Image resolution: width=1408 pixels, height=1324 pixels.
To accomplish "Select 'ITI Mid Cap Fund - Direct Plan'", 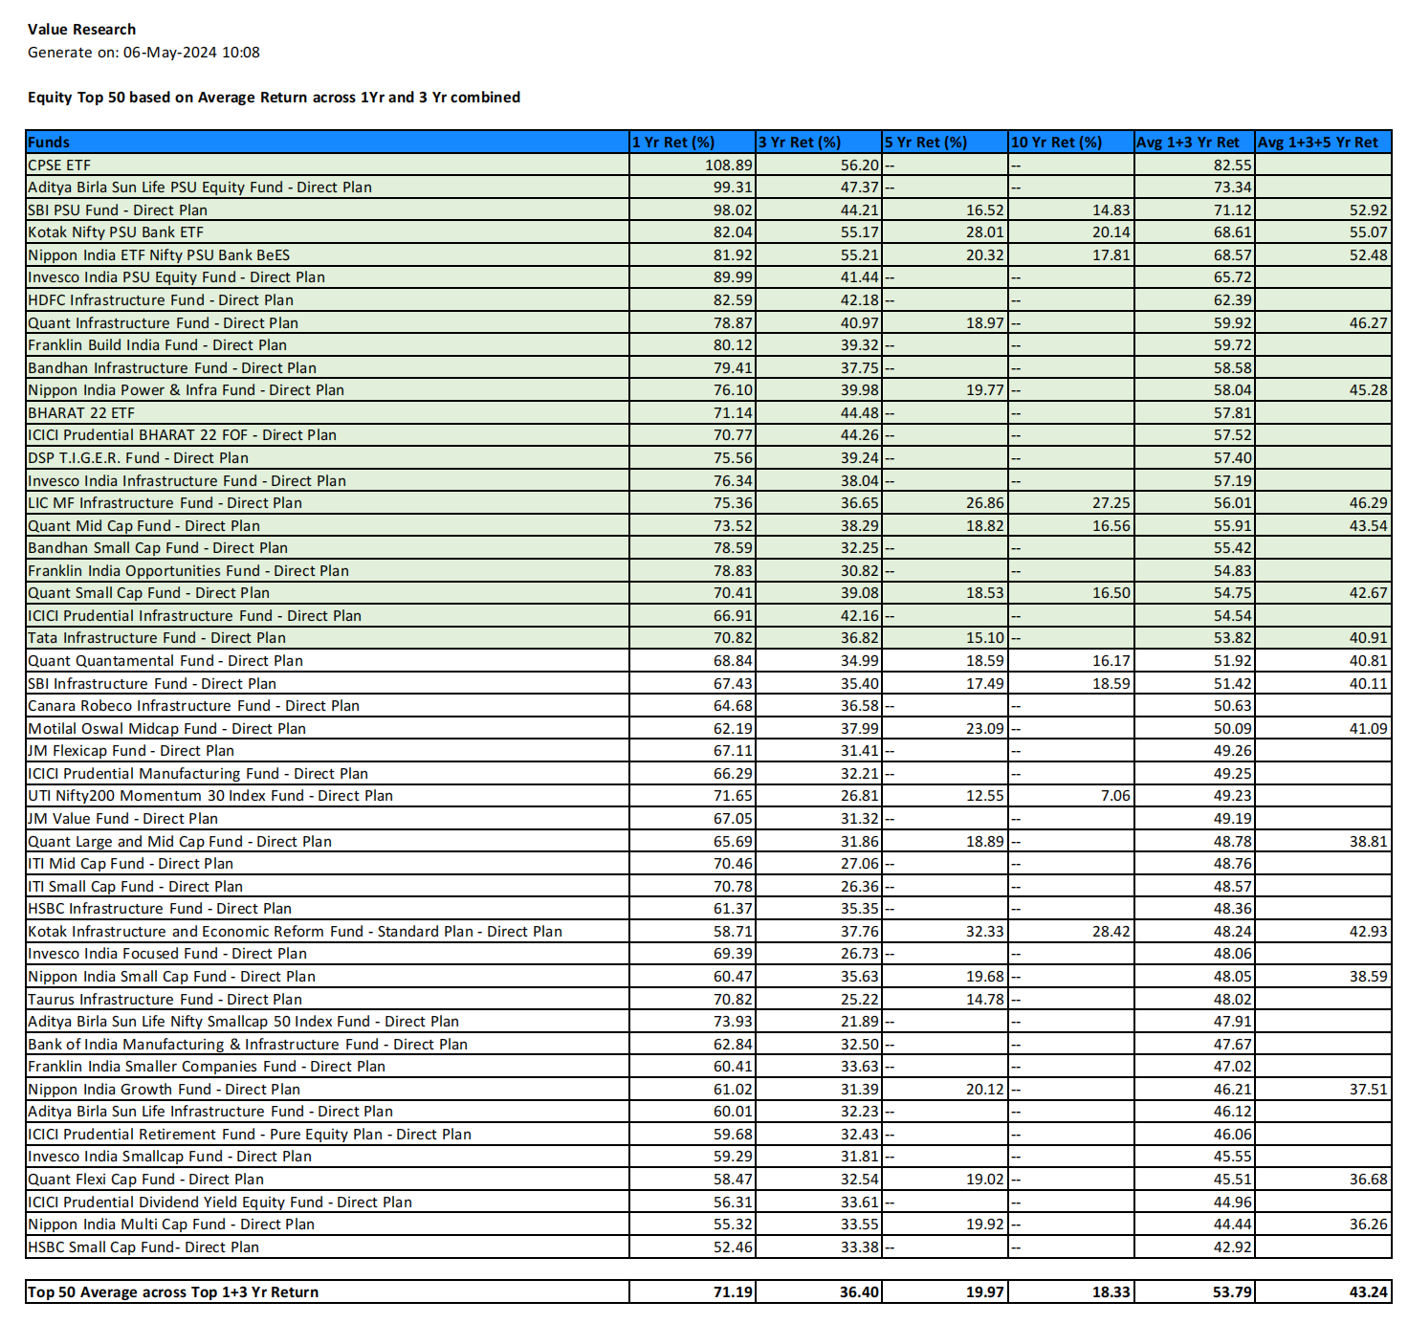I will (130, 864).
